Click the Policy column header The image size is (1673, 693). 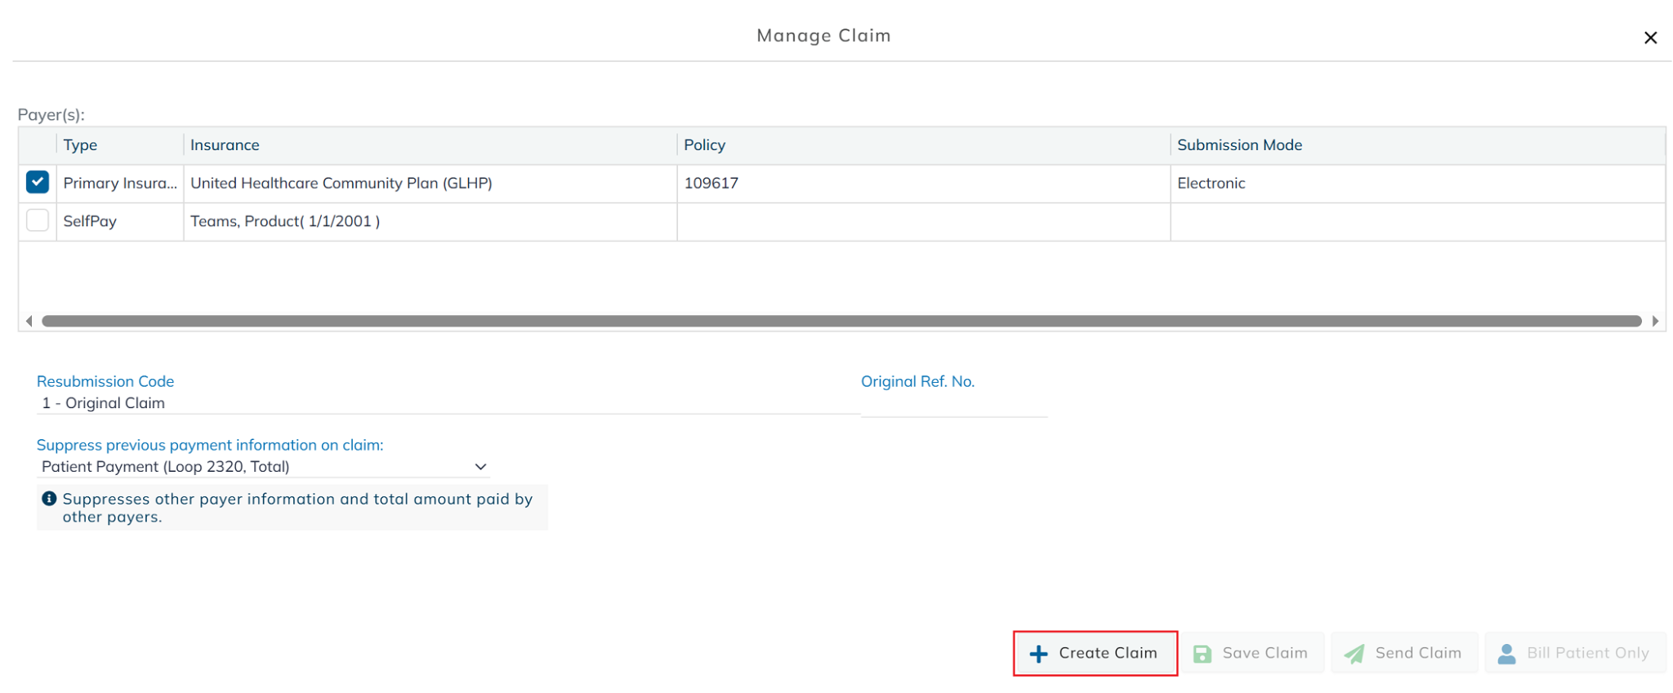pyautogui.click(x=704, y=145)
